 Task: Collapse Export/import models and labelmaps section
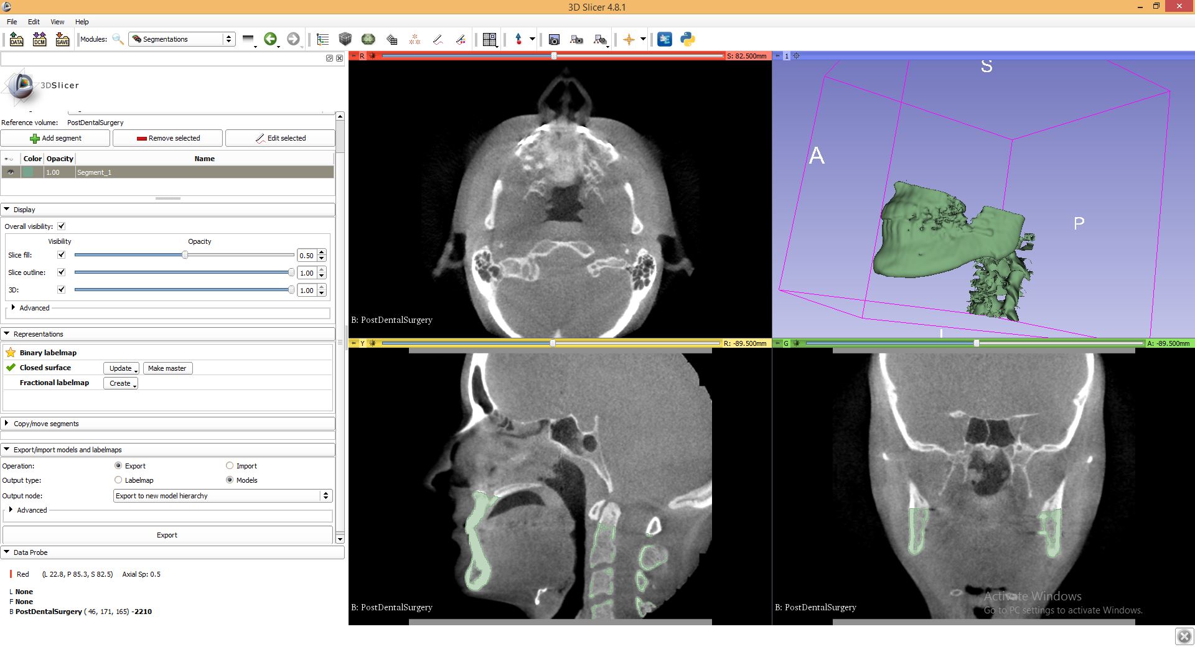point(168,450)
